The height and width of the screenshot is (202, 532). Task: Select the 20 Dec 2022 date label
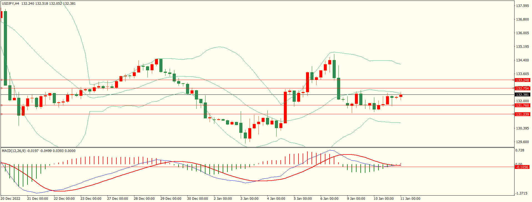coord(11,198)
